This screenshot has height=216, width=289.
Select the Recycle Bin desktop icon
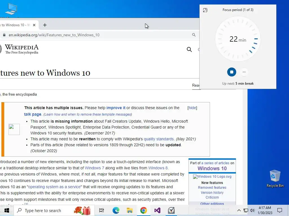click(x=275, y=178)
